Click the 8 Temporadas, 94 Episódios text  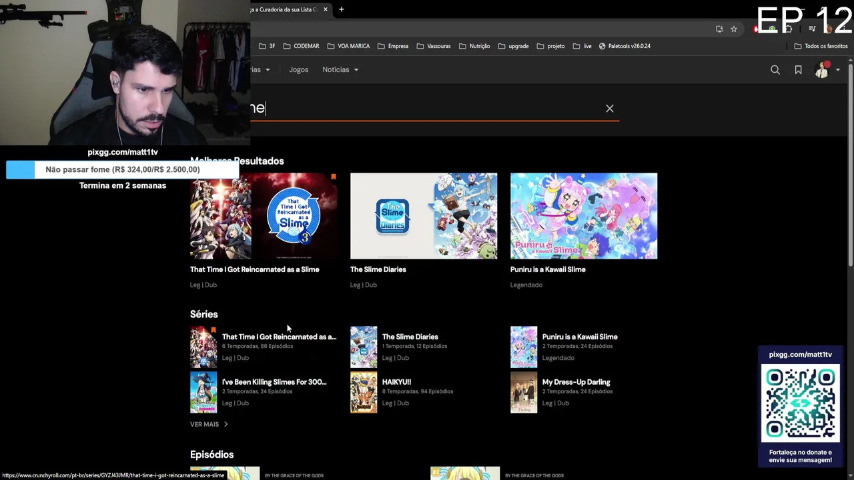418,391
